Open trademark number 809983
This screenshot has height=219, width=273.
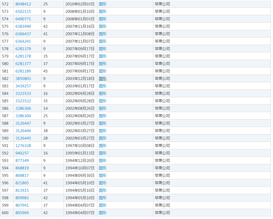point(22,198)
